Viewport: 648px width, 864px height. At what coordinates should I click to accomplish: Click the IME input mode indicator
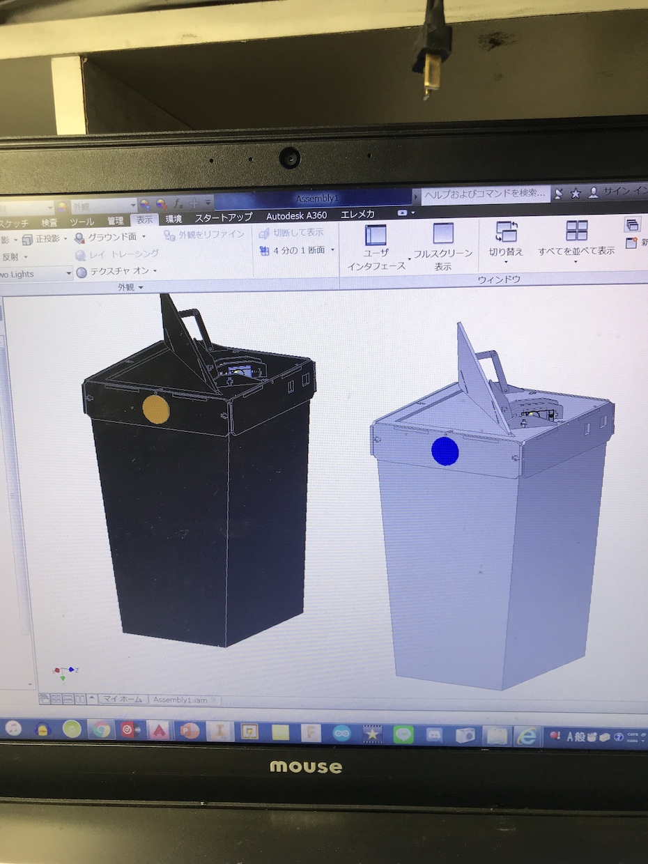point(569,736)
